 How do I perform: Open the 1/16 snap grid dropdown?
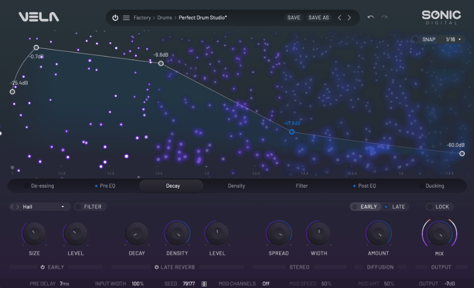tap(453, 39)
